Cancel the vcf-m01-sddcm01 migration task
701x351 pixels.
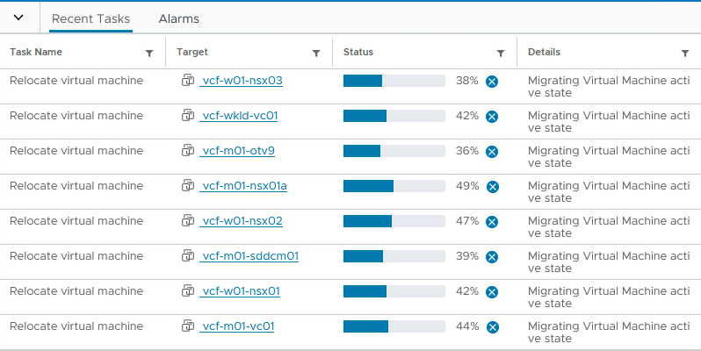(x=492, y=257)
